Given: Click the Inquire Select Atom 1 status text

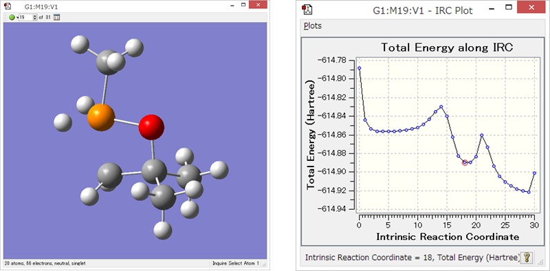Looking at the screenshot, I should [236, 263].
